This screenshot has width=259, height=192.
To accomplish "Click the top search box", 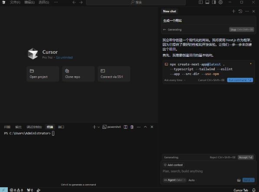I will tap(136, 2).
